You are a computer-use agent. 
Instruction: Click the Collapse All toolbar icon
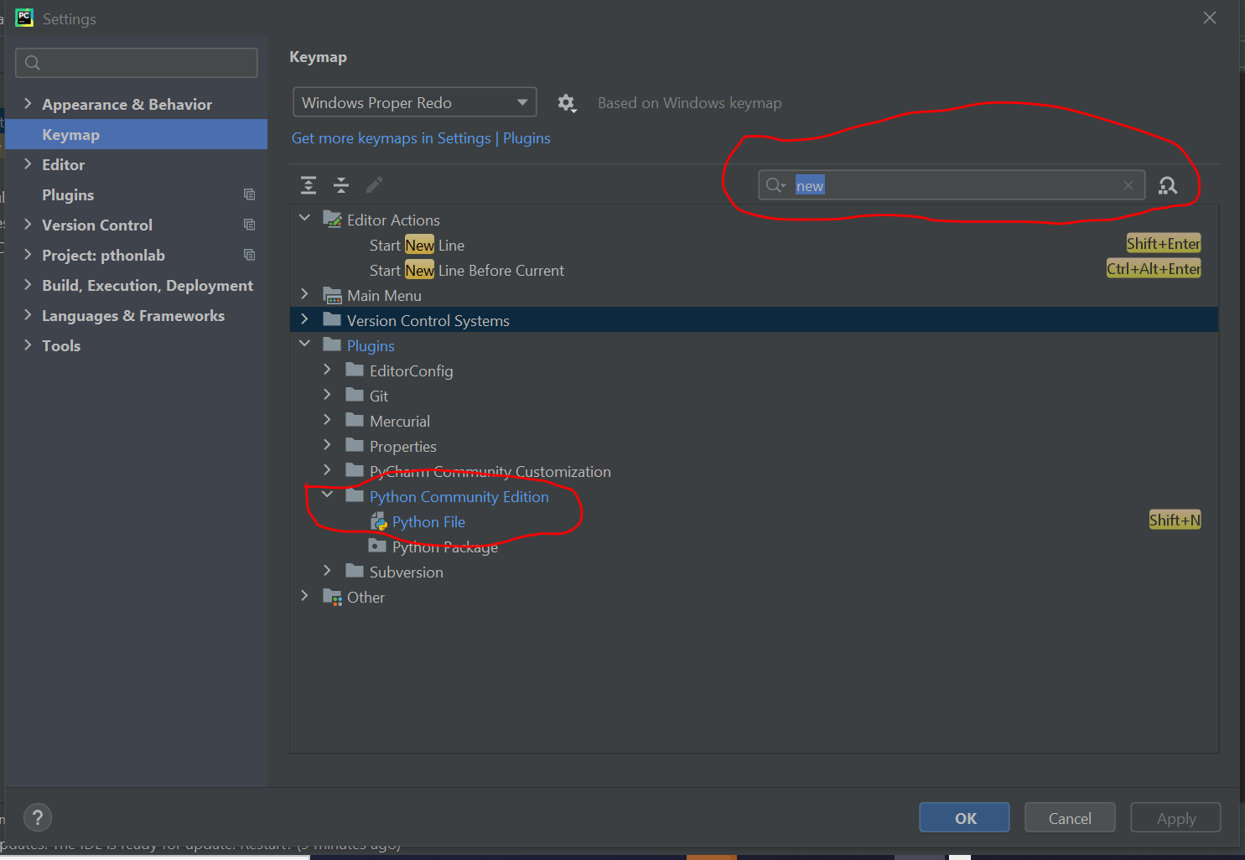pos(341,185)
